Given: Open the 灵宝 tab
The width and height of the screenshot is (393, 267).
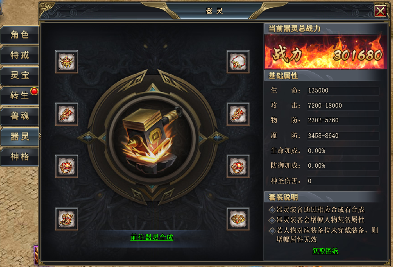Looking at the screenshot, I should point(20,76).
